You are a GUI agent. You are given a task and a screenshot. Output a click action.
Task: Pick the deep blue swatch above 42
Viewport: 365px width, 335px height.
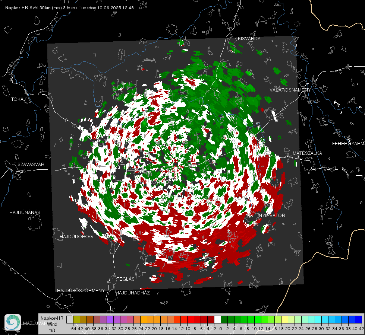[x=359, y=319]
